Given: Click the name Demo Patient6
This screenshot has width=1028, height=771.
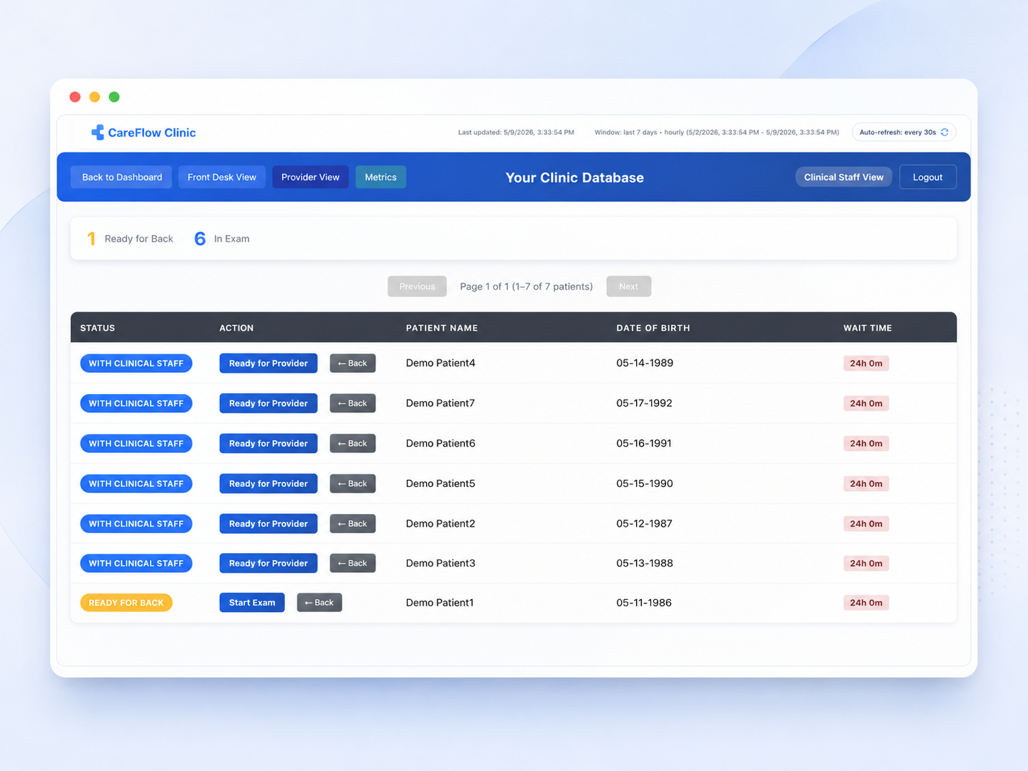Looking at the screenshot, I should tap(440, 443).
